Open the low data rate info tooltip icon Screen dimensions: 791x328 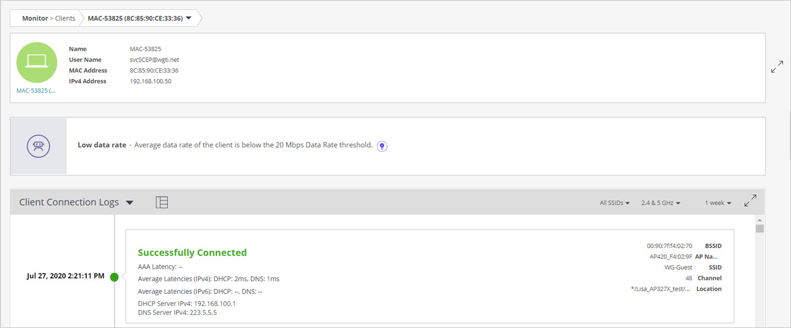[381, 145]
